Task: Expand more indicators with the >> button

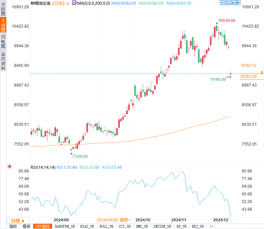Action: point(211,226)
